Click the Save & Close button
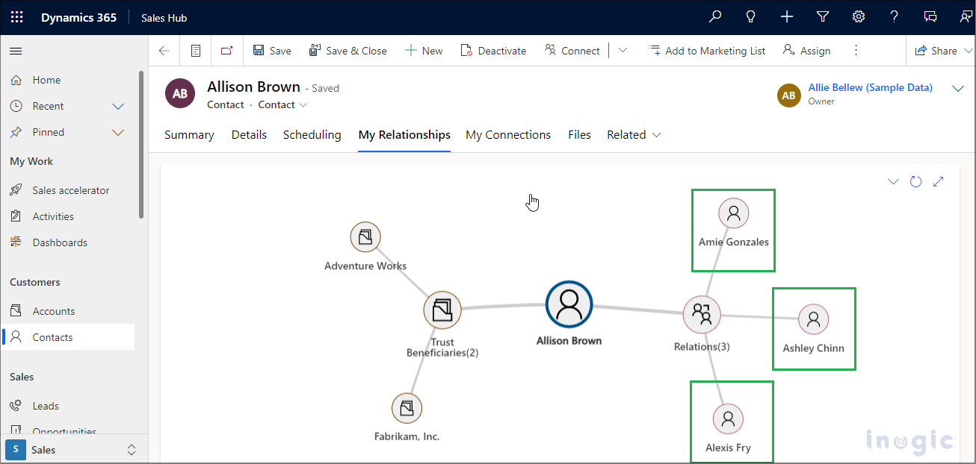This screenshot has height=464, width=976. point(348,51)
